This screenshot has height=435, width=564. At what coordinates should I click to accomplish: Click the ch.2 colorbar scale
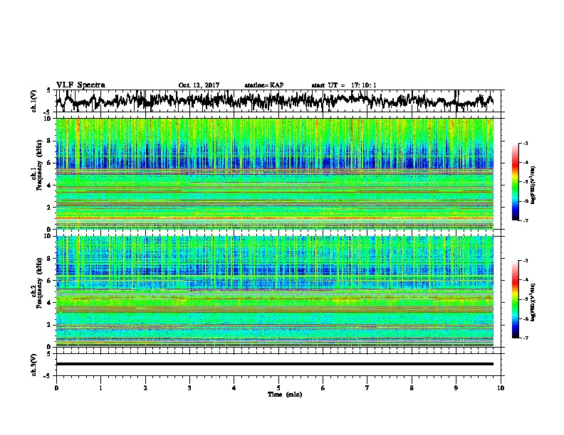click(x=515, y=299)
